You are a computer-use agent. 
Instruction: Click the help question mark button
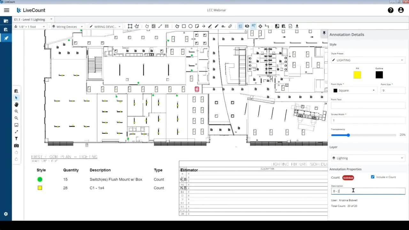pos(390,10)
